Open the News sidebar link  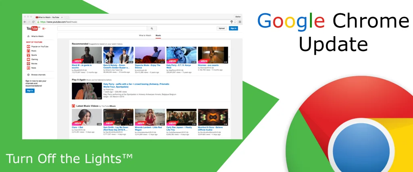click(x=34, y=68)
